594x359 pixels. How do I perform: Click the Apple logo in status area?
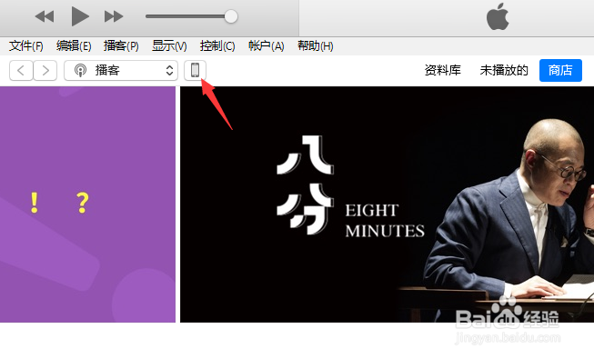tap(498, 16)
